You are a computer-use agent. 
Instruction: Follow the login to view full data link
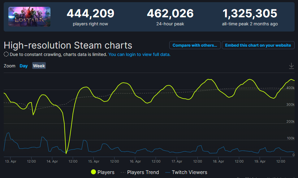tap(139, 54)
